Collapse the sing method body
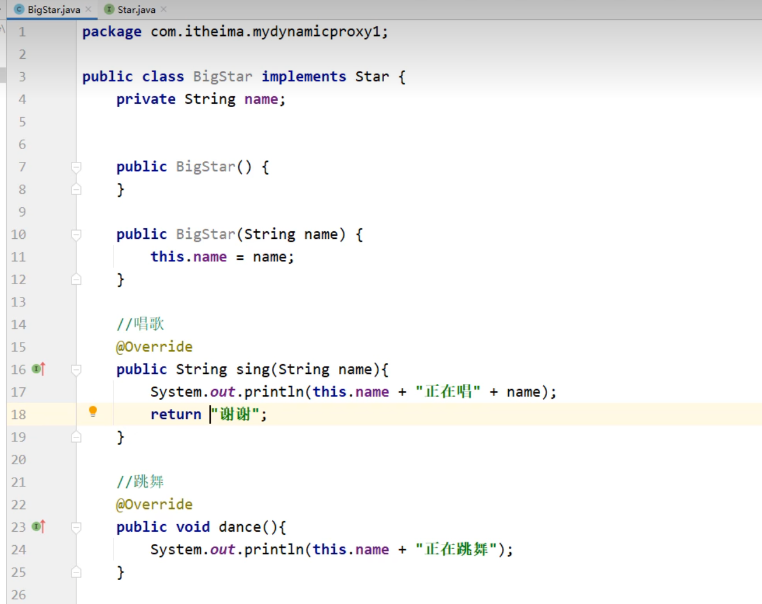This screenshot has width=762, height=604. click(x=76, y=369)
